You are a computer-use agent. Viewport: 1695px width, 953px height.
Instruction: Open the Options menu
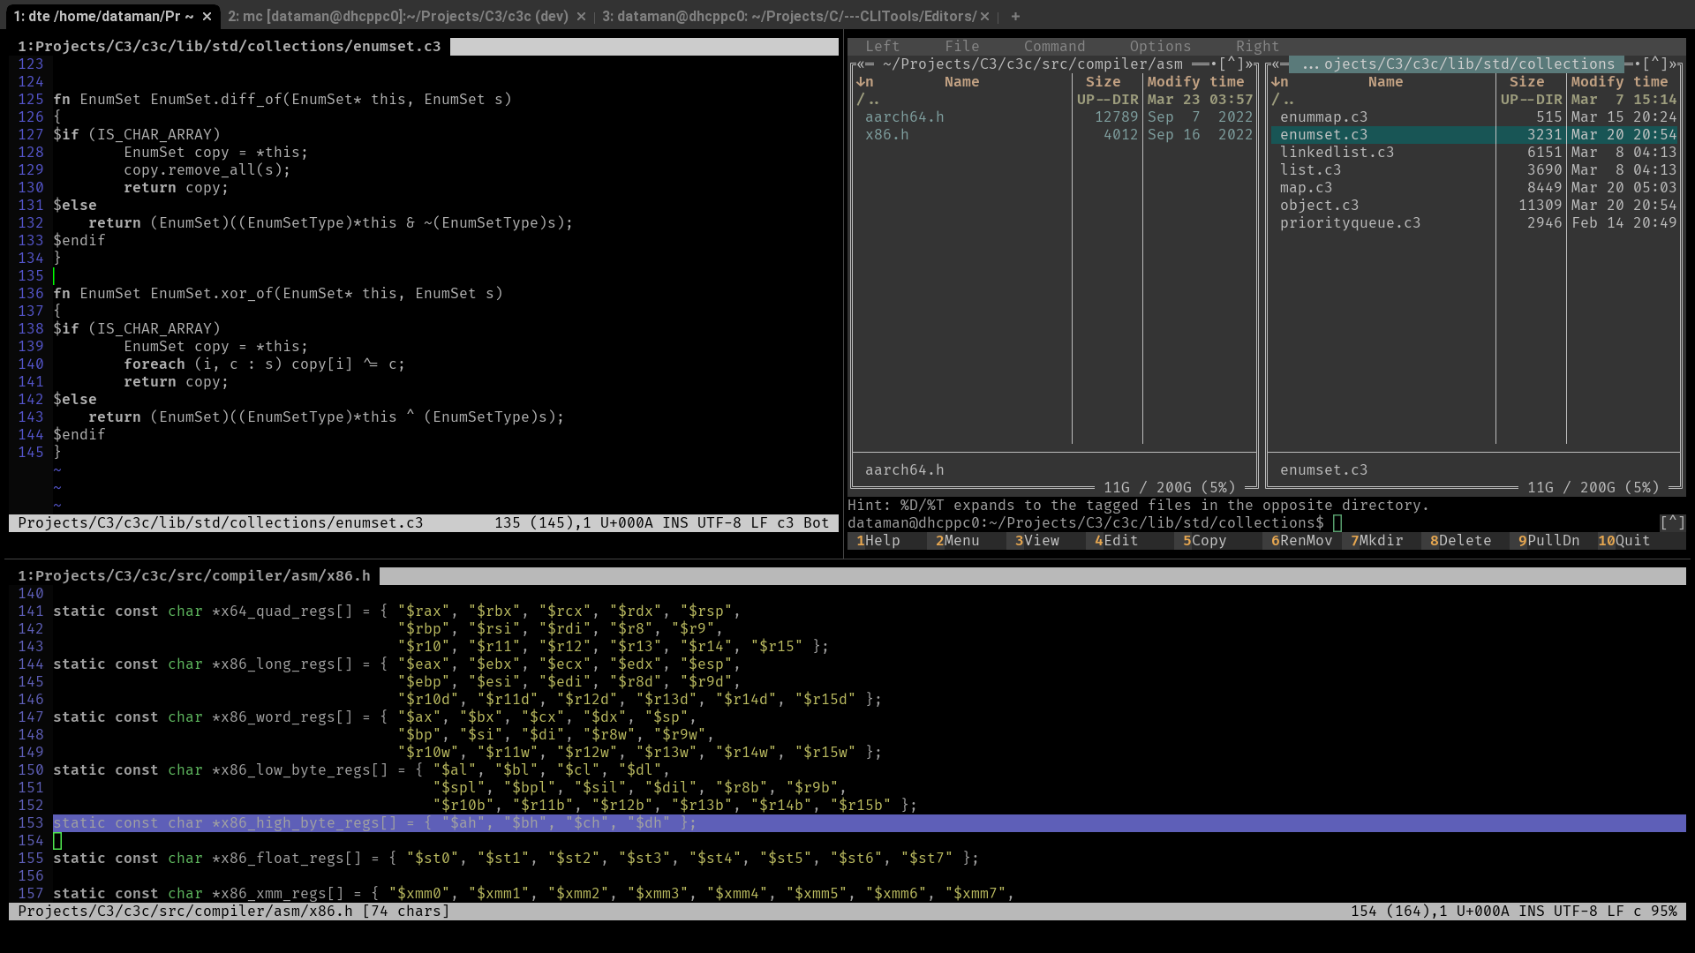coord(1160,46)
